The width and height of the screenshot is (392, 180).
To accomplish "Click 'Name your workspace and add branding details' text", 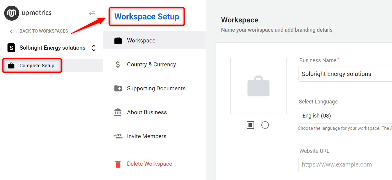I will click(277, 30).
